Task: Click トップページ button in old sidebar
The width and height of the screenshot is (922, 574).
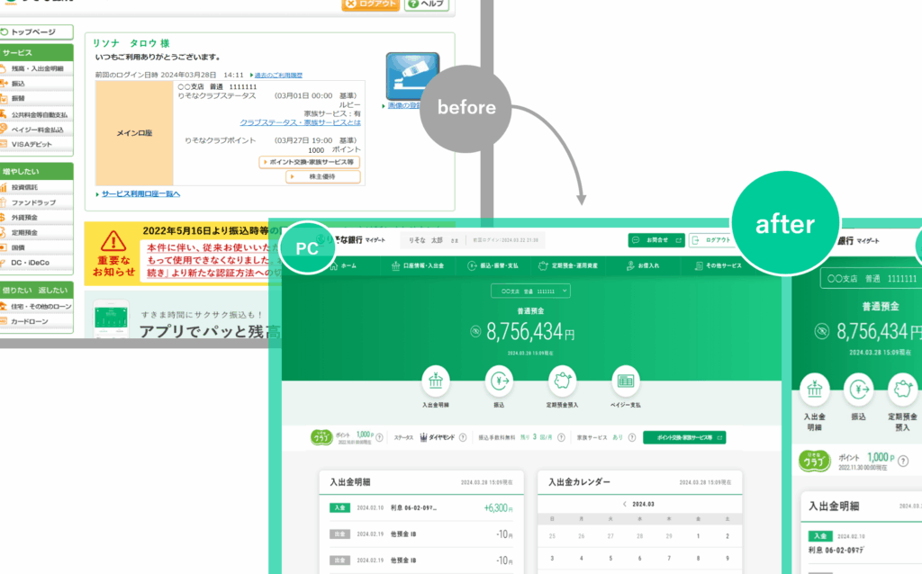Action: [36, 31]
